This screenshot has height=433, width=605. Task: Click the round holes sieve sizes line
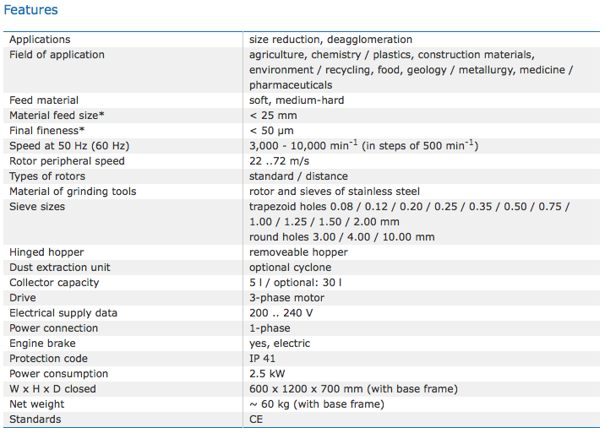tap(342, 237)
